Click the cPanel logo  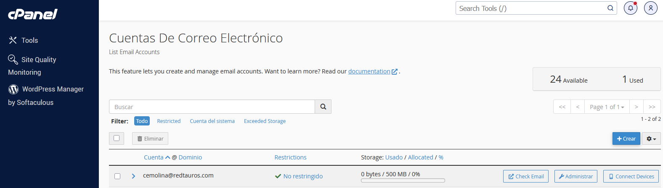coord(33,14)
